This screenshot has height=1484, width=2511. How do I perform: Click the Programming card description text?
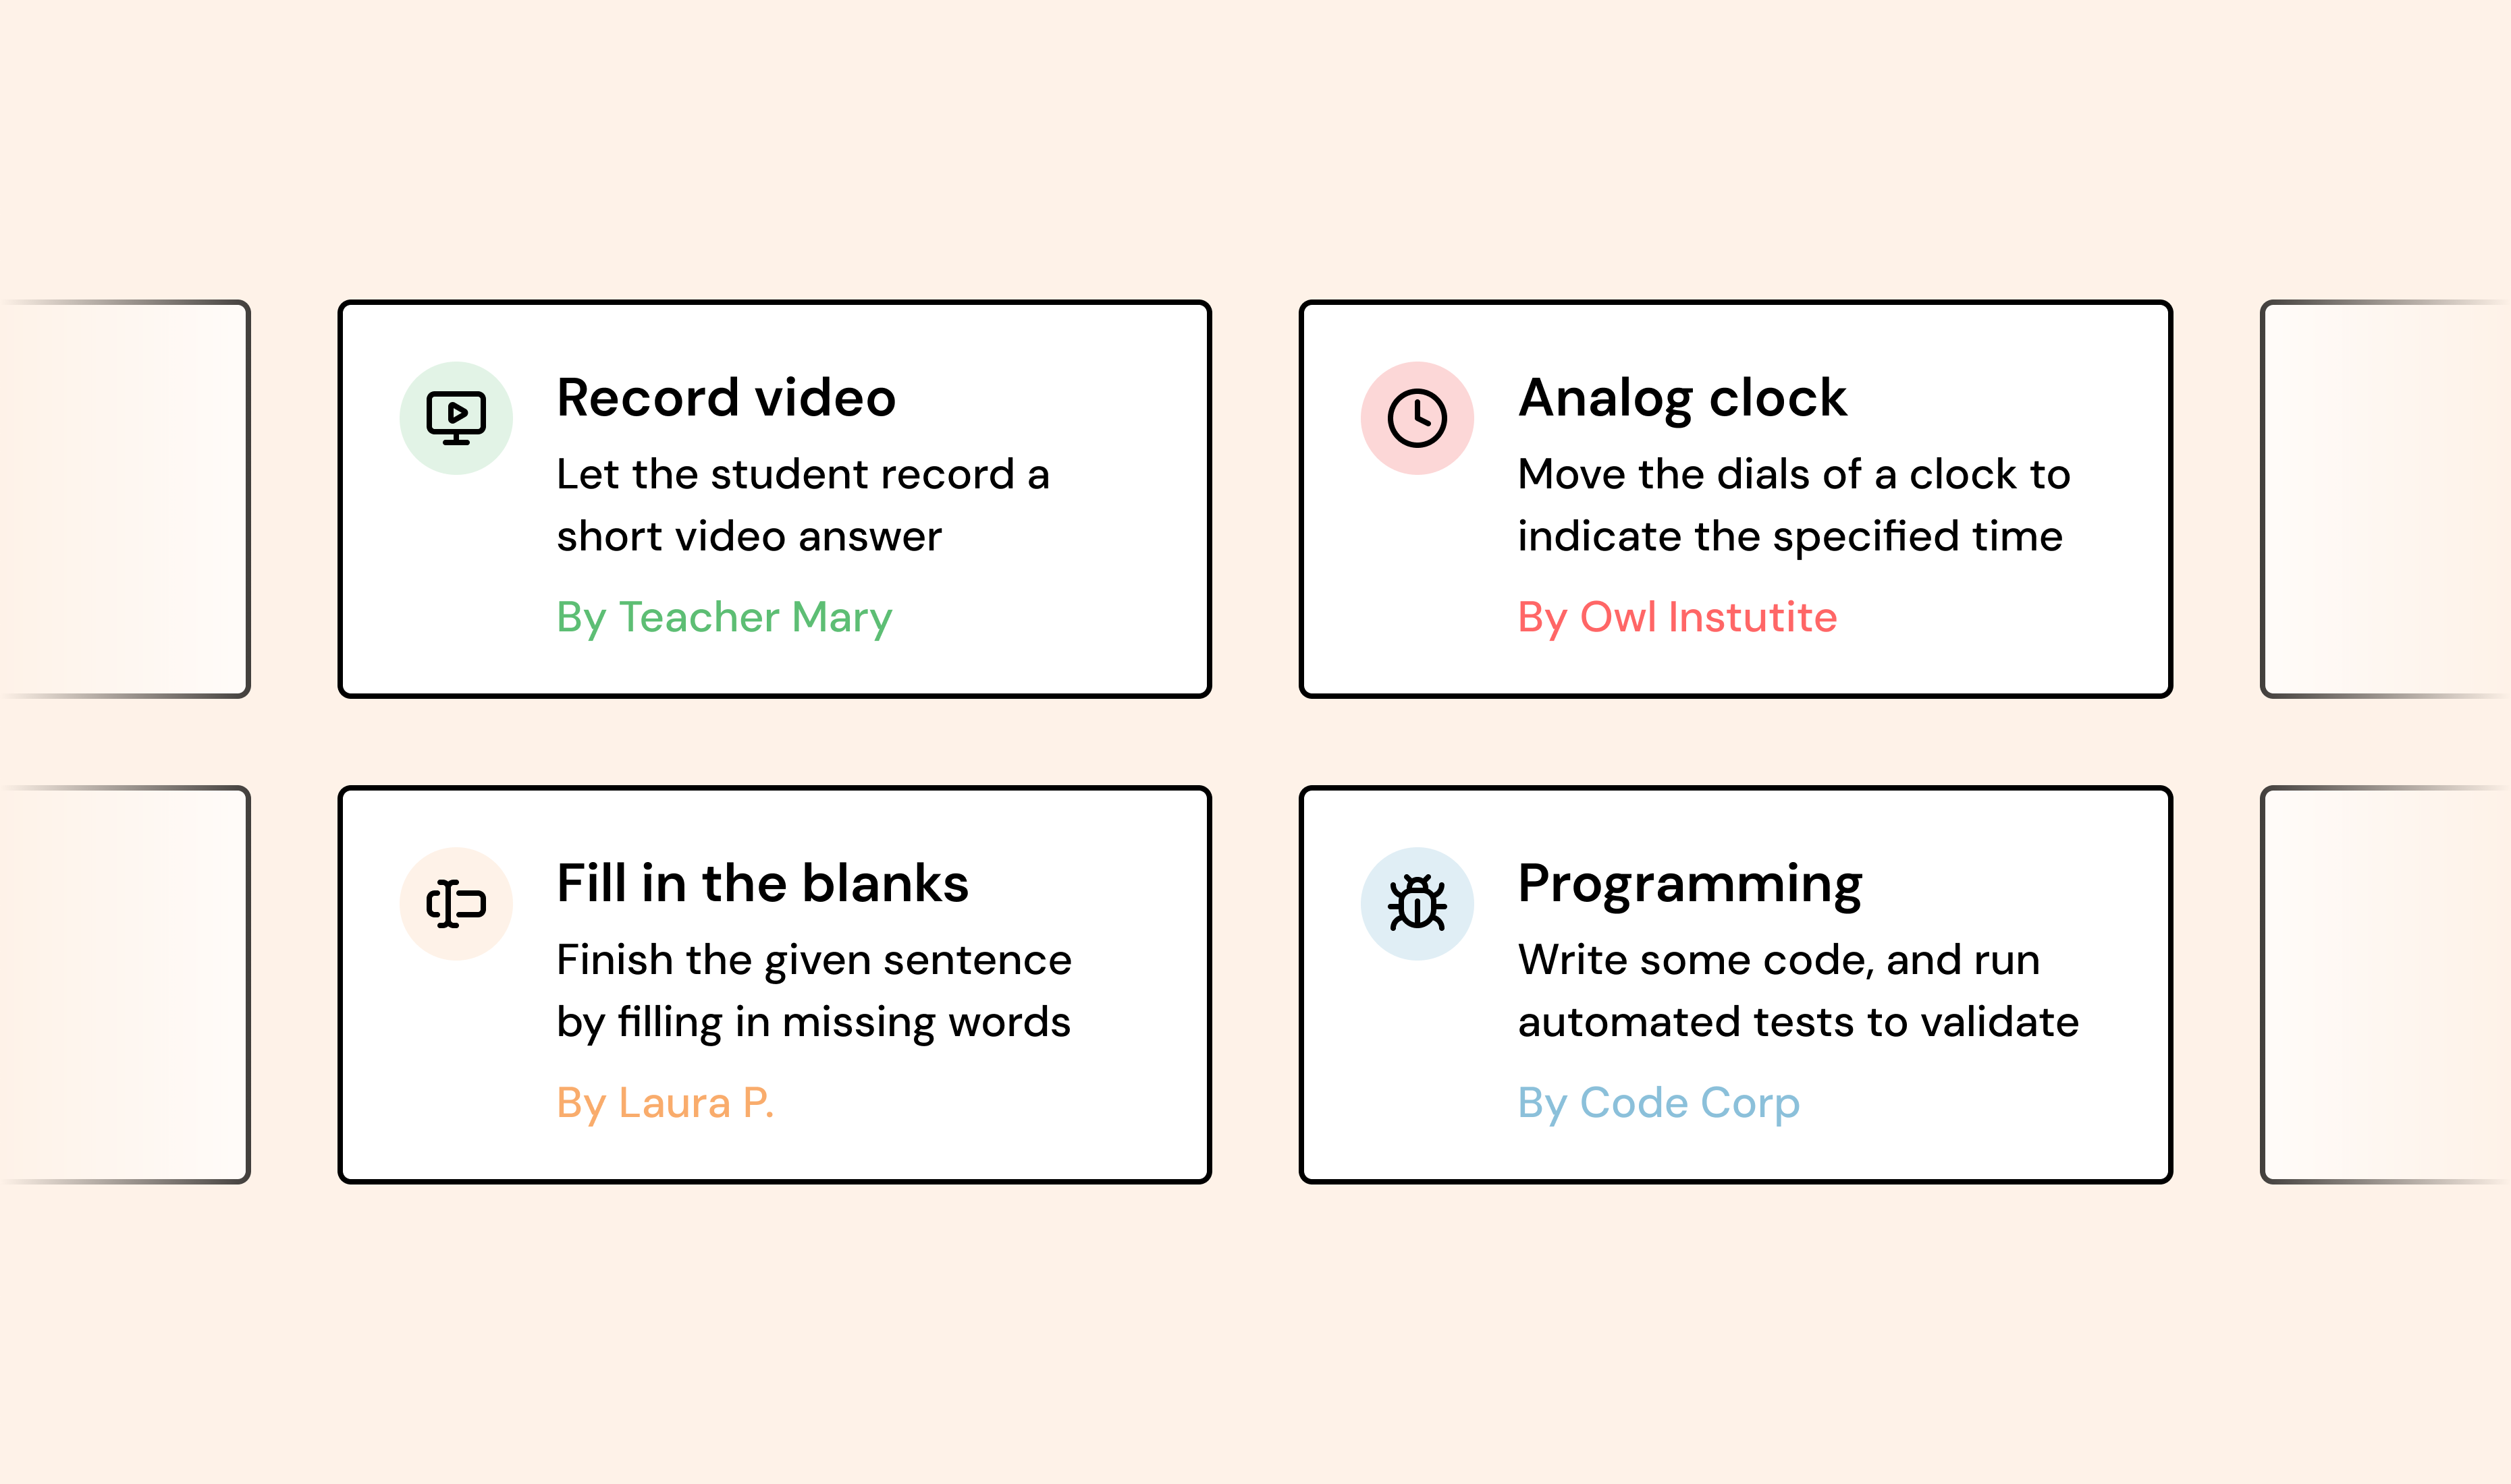click(x=1798, y=992)
